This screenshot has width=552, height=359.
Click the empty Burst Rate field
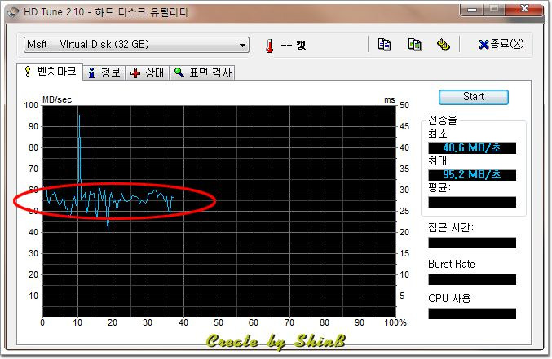point(472,279)
